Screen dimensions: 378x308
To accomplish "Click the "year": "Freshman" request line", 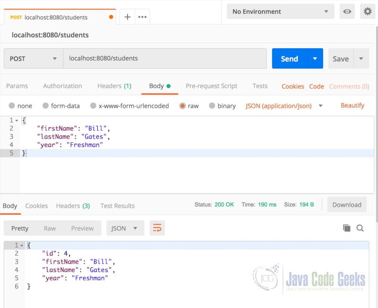I will [x=69, y=145].
